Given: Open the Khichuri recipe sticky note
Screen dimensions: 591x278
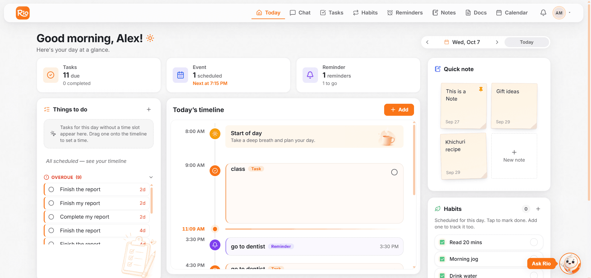Looking at the screenshot, I should 464,156.
